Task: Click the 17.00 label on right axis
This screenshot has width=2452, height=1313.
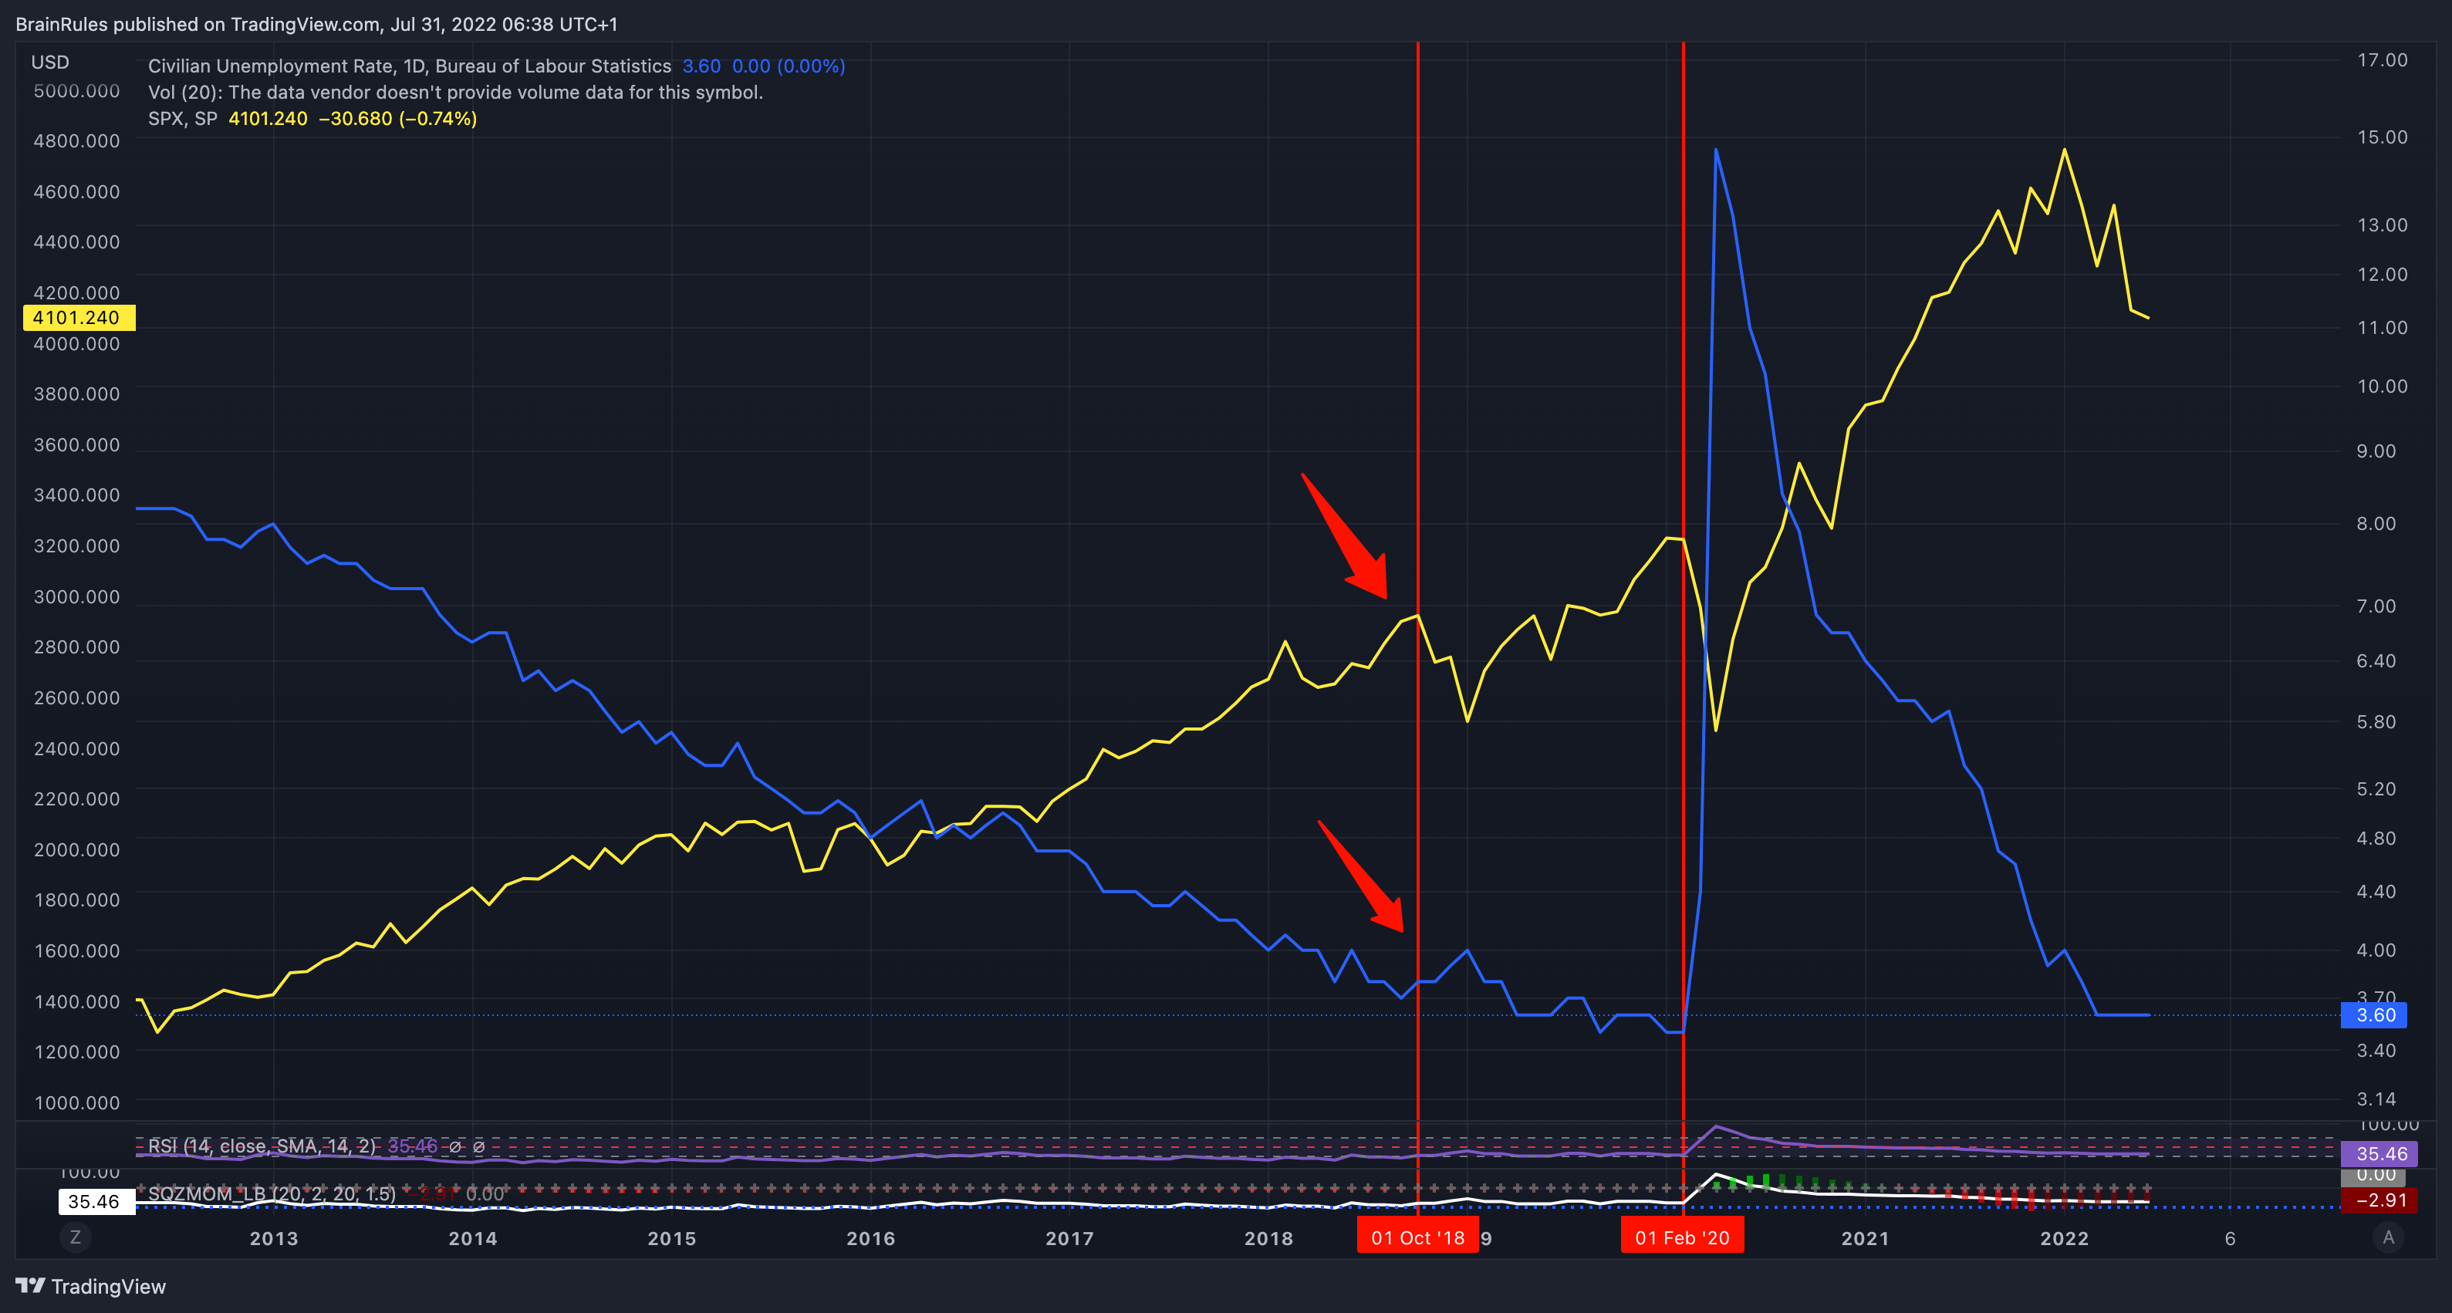Action: 2382,60
